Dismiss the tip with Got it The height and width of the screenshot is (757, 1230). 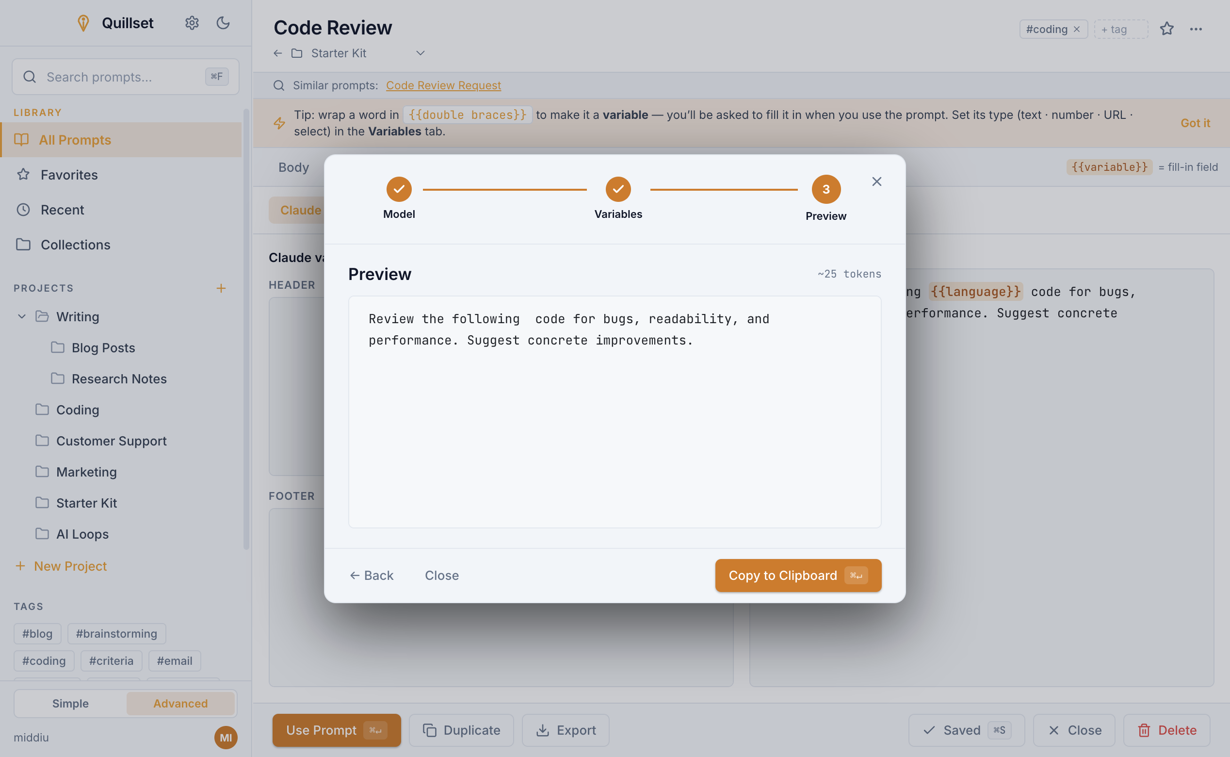[1195, 123]
